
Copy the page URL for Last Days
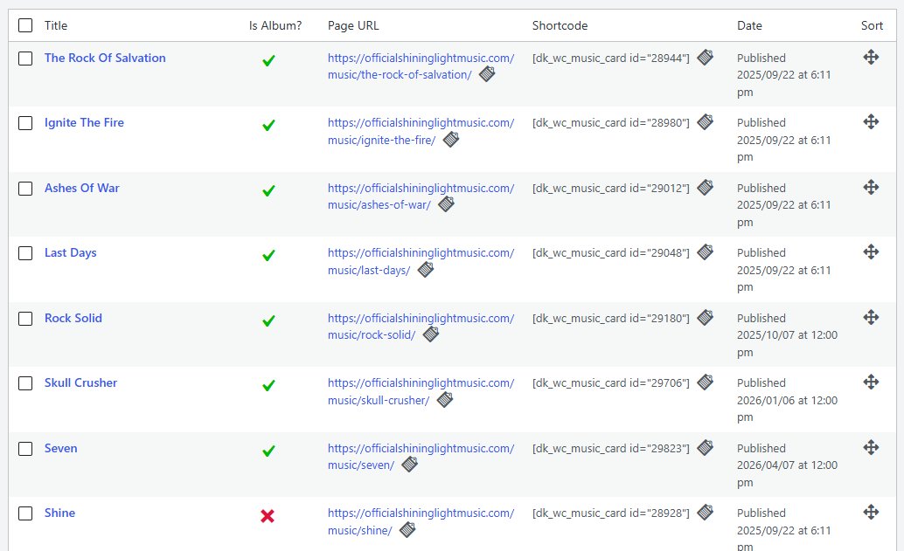[426, 270]
